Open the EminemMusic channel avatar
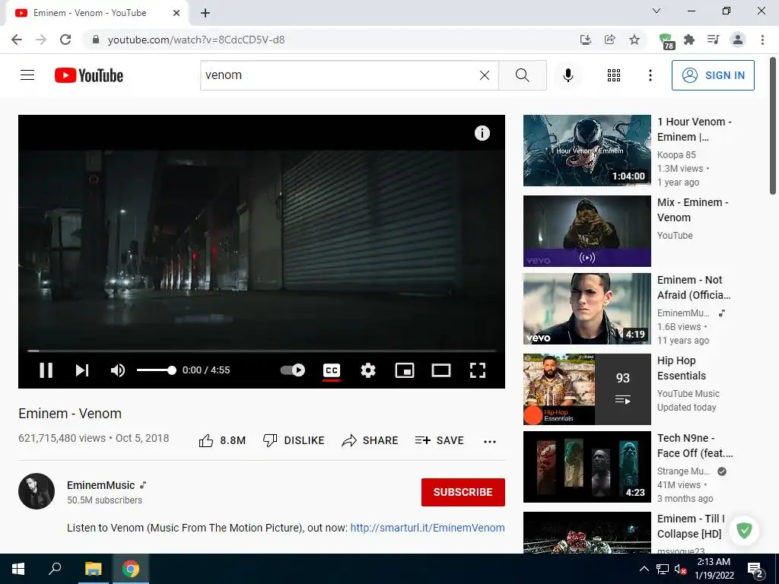 [37, 491]
